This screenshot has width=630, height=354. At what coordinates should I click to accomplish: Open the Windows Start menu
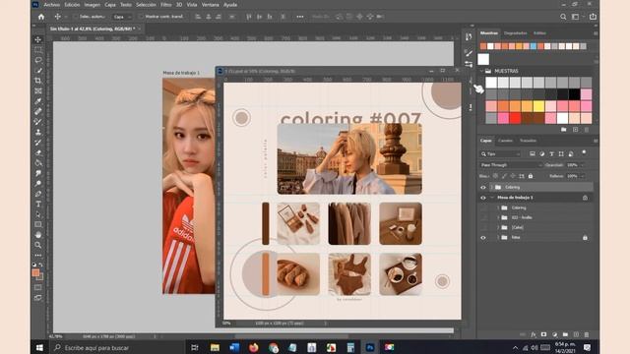[39, 347]
